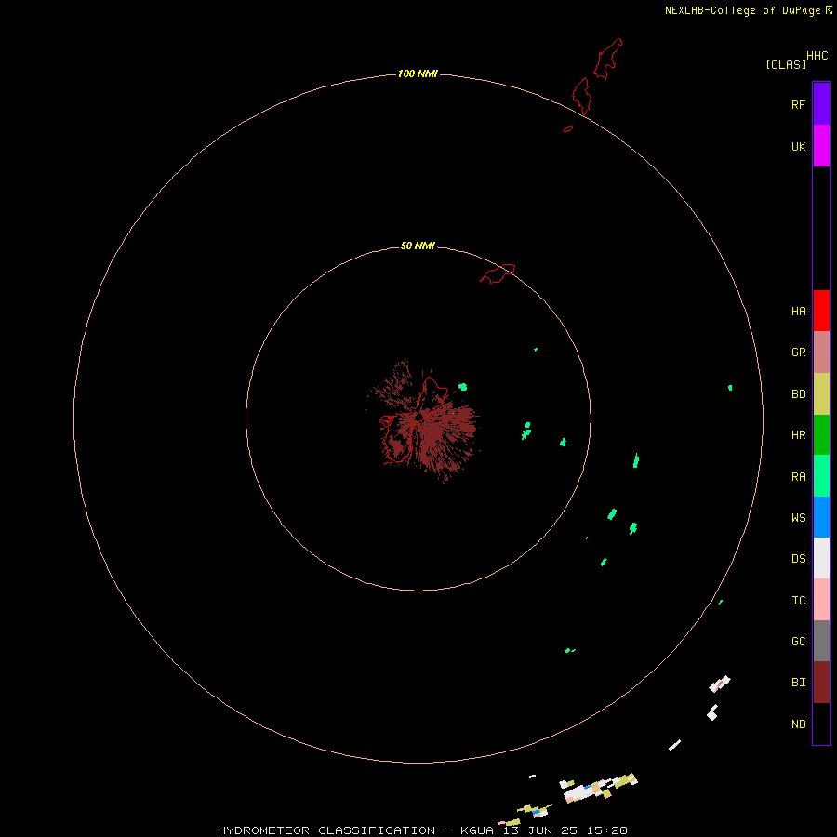
Task: Click the 50 NMI range ring label
Action: tap(418, 246)
